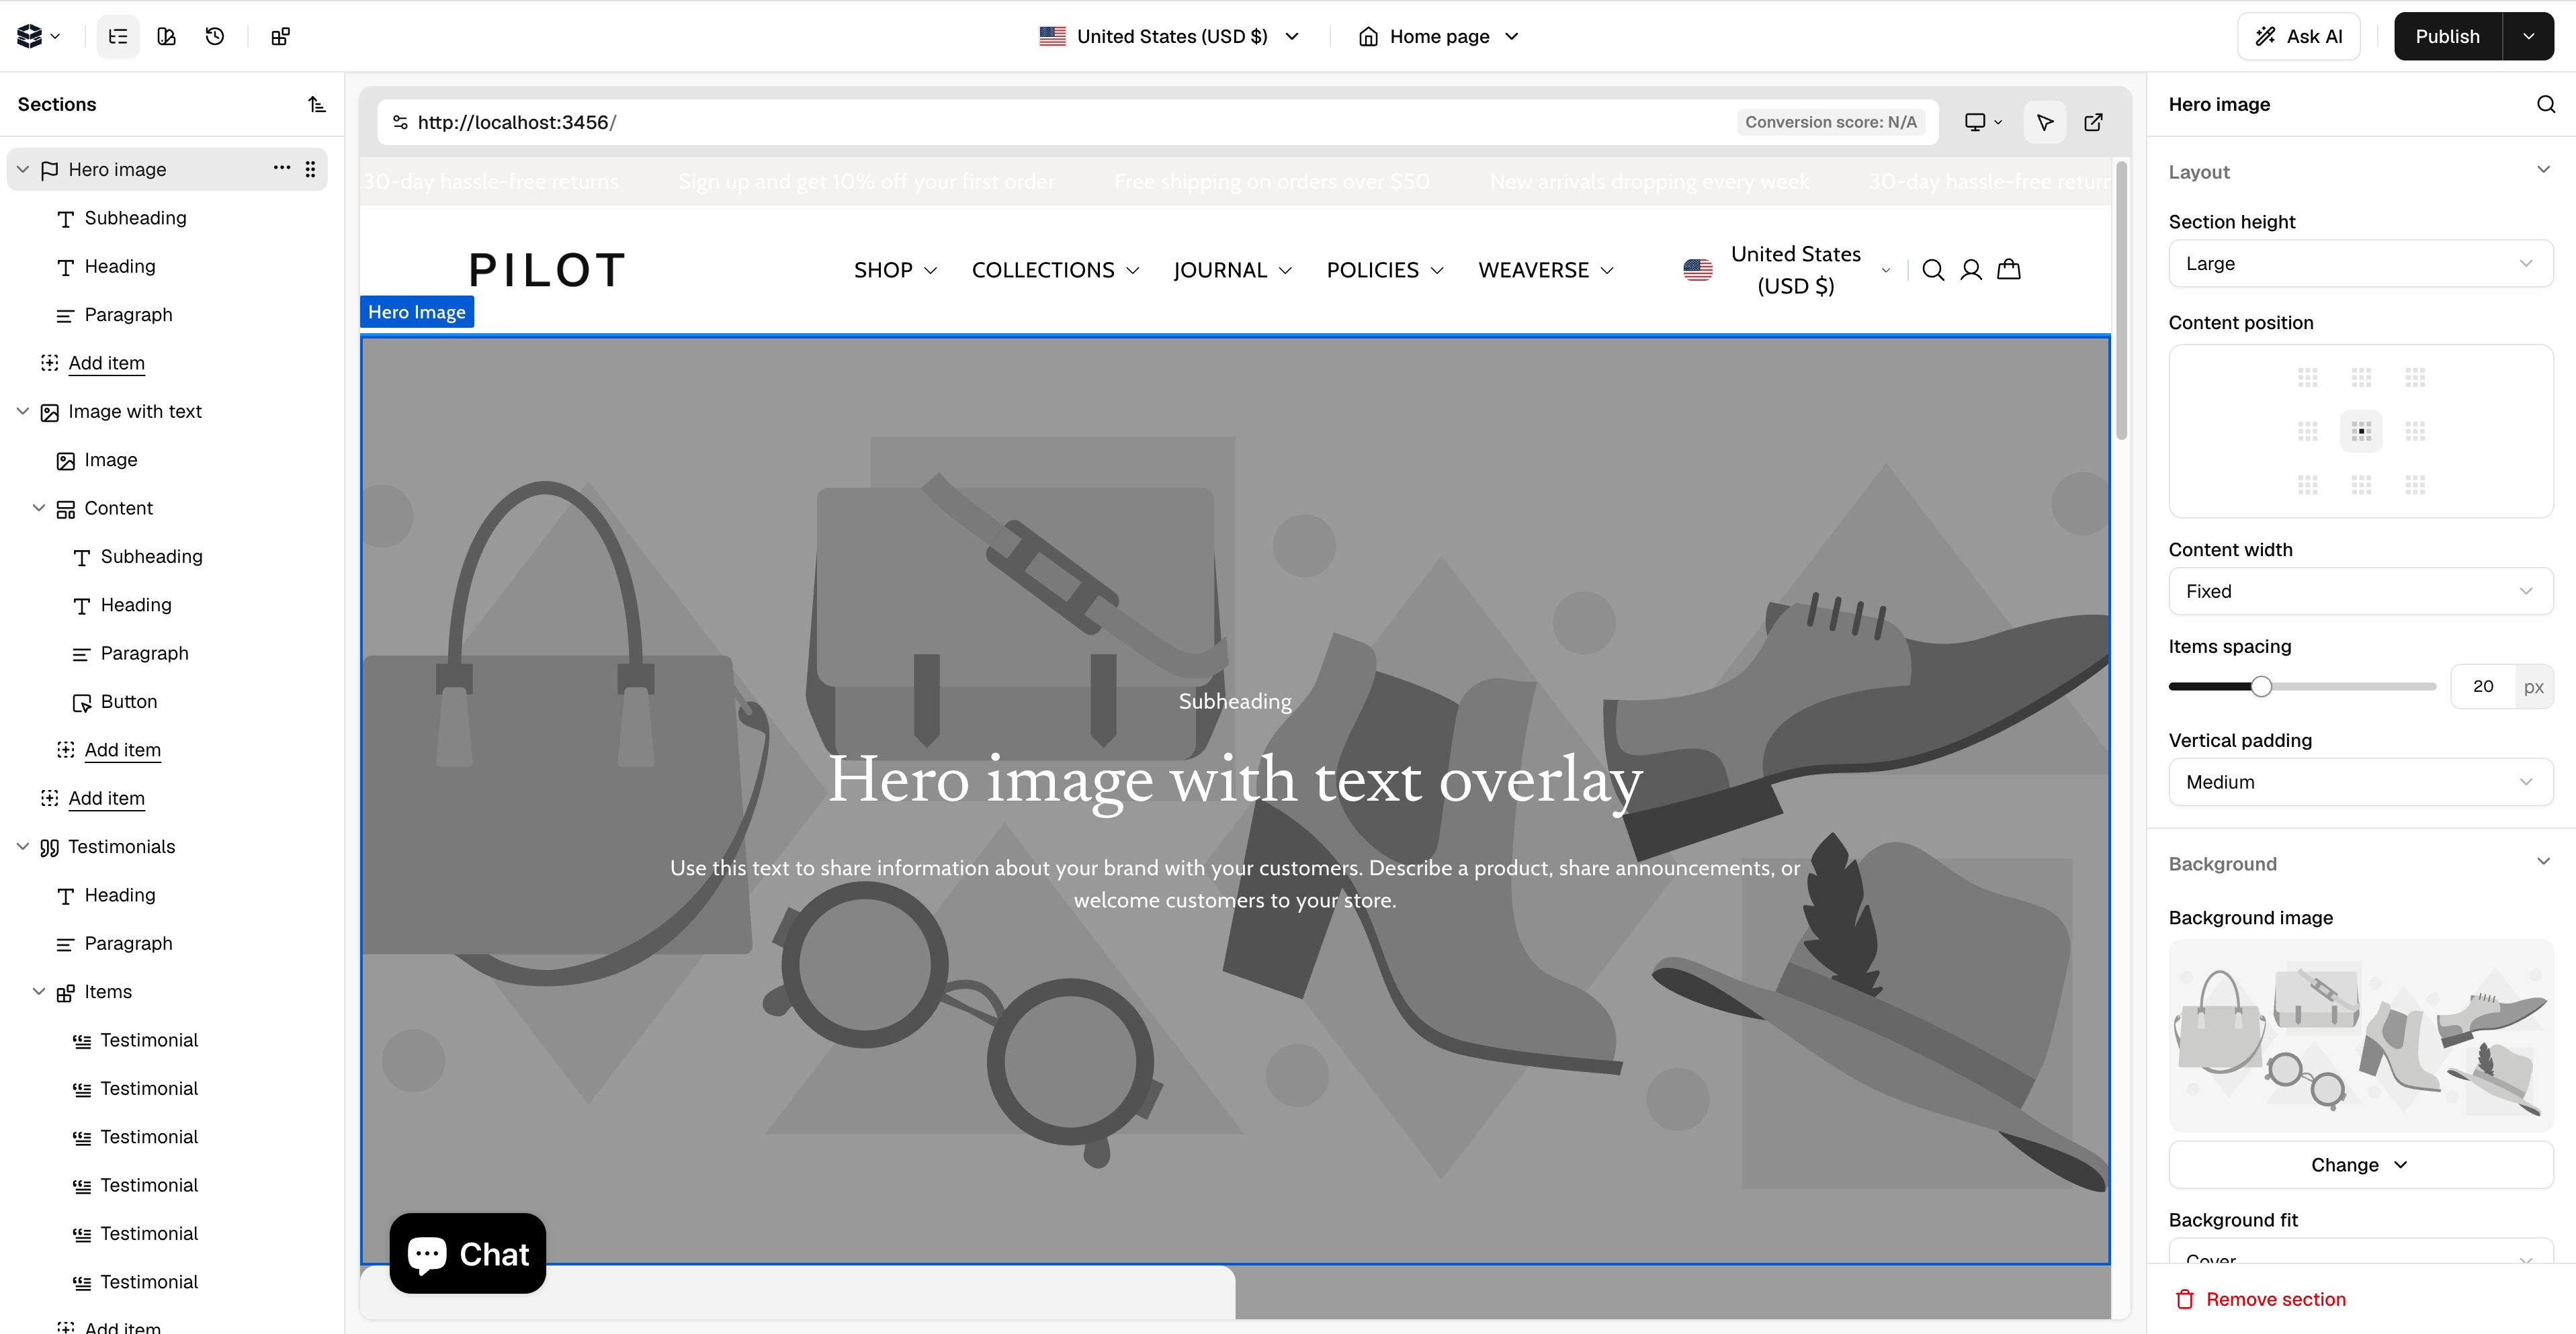Open the Section height dropdown
2576x1334 pixels.
click(x=2361, y=264)
